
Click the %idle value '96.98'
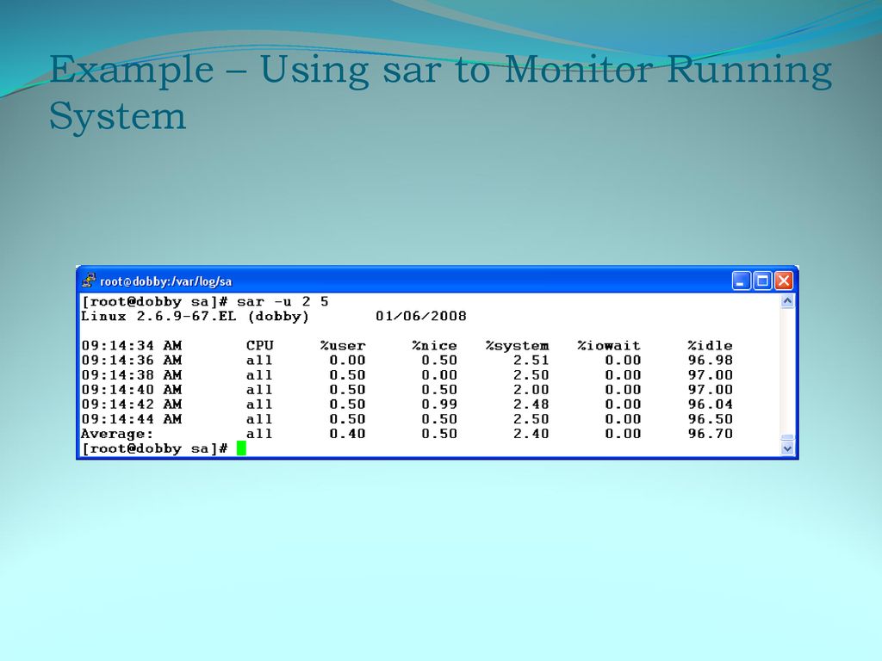click(711, 361)
